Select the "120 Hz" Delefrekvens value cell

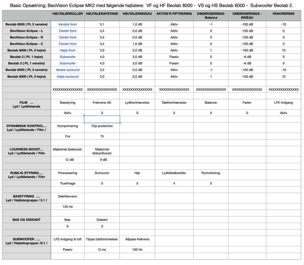coord(68,207)
